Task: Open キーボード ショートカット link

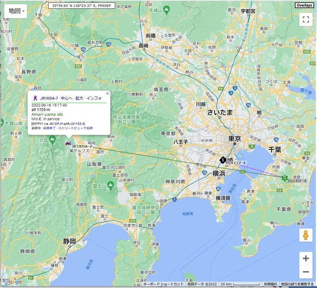Action: click(163, 285)
